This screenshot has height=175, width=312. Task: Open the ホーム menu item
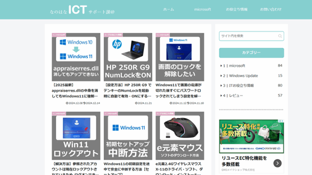[168, 9]
